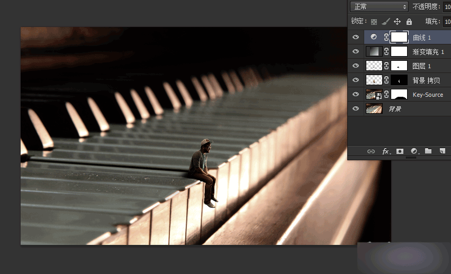Create new fill or adjustment layer icon

coord(414,151)
